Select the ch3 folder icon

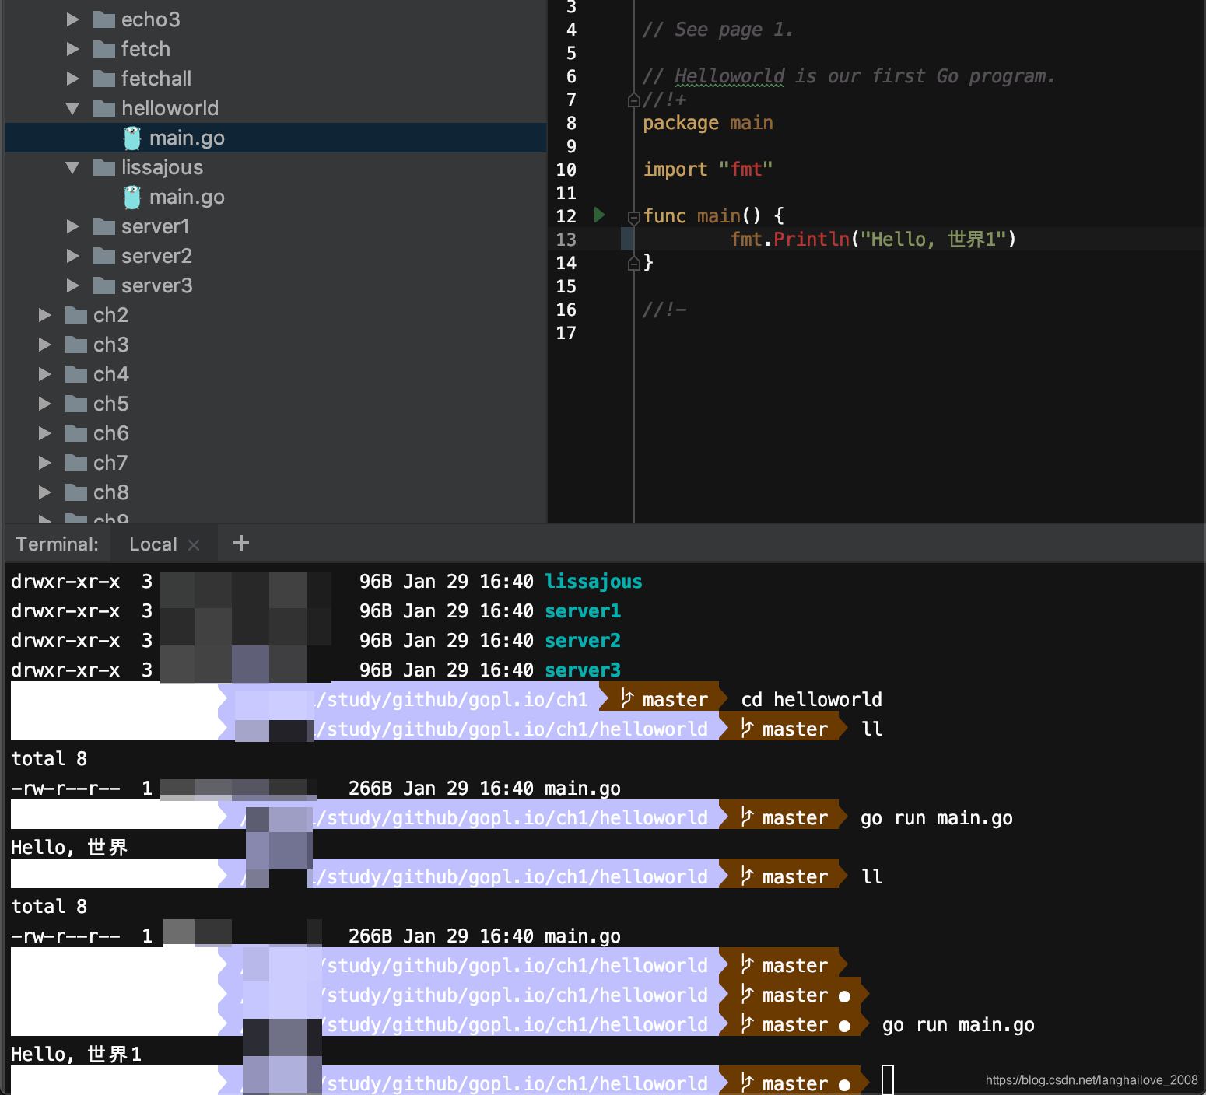[x=76, y=345]
